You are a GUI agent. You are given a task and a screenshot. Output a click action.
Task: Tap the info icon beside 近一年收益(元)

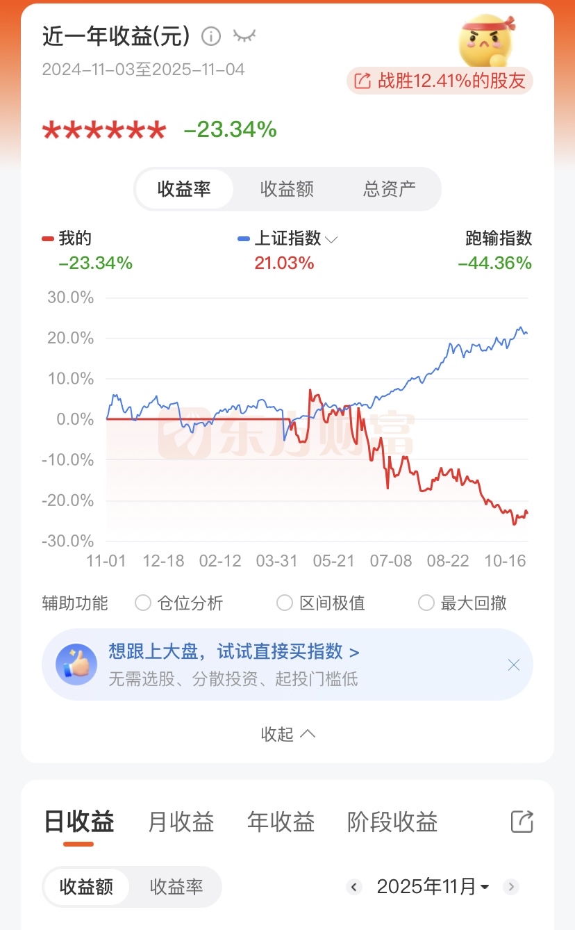coord(211,36)
